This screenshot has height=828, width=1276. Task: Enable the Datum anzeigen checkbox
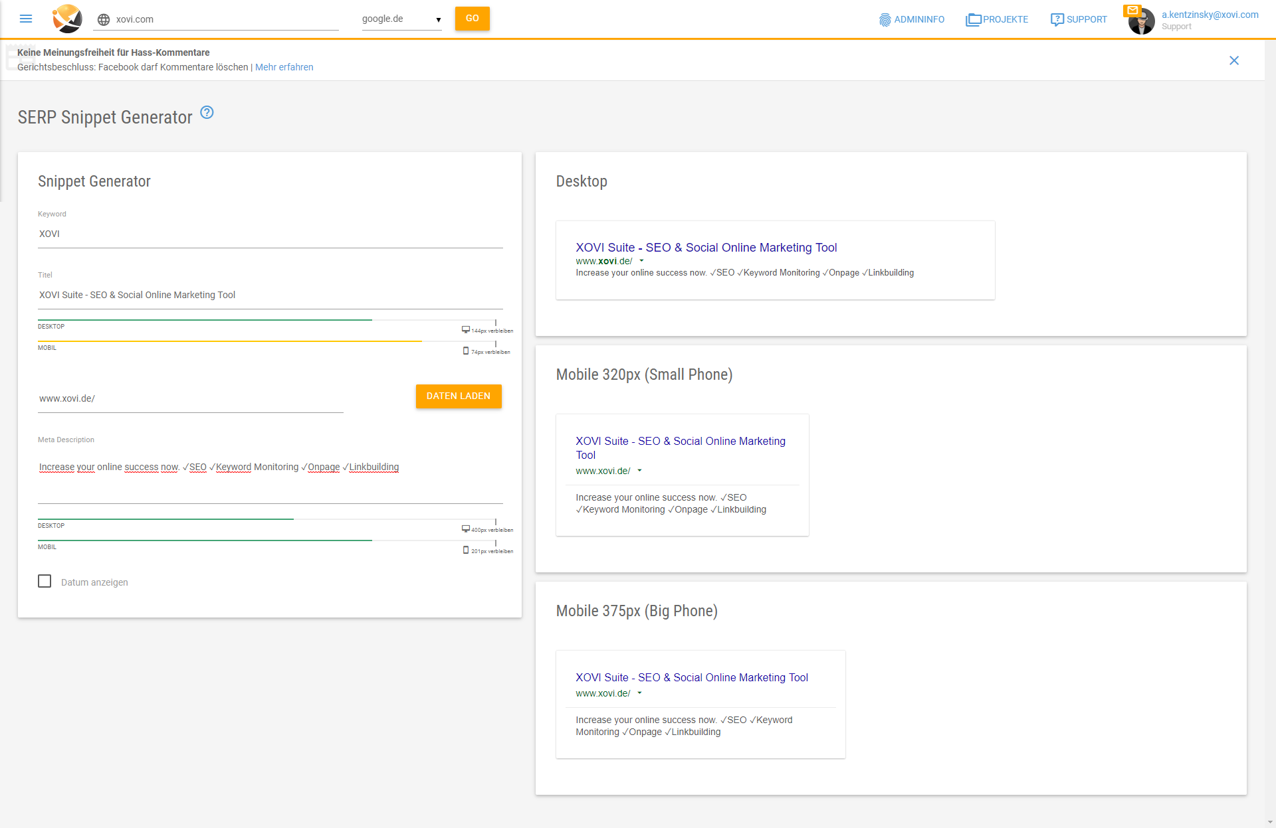click(x=45, y=582)
